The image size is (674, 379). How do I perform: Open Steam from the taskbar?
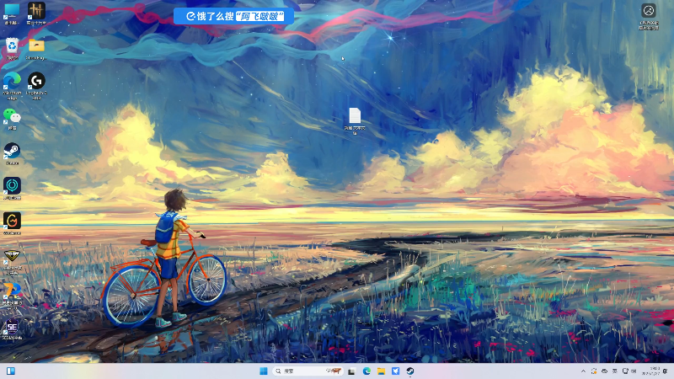coord(410,371)
